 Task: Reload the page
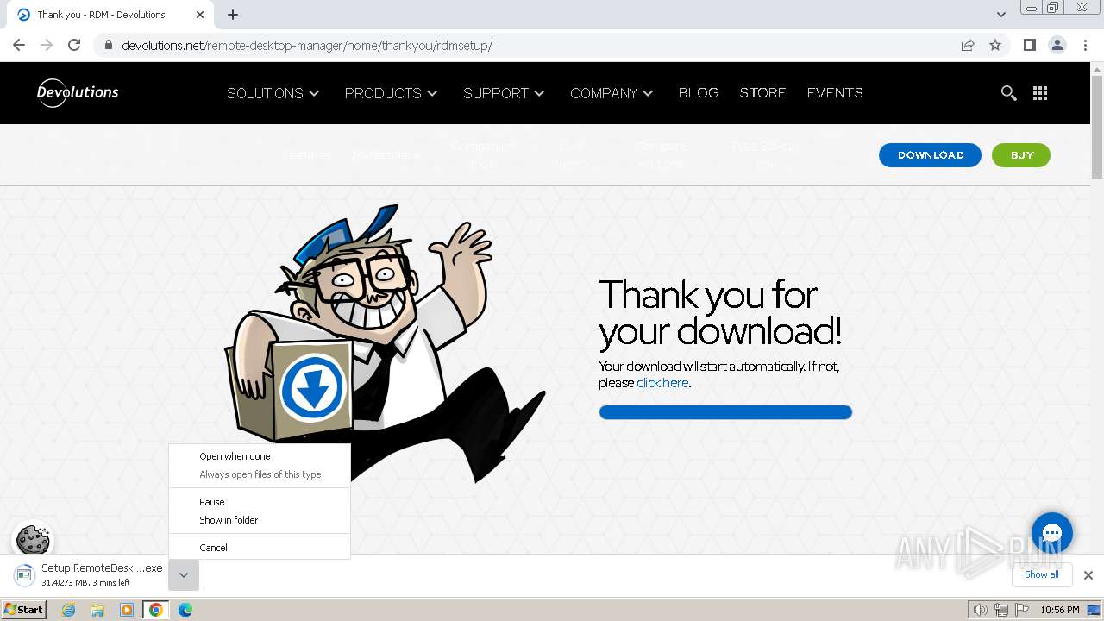pyautogui.click(x=74, y=45)
